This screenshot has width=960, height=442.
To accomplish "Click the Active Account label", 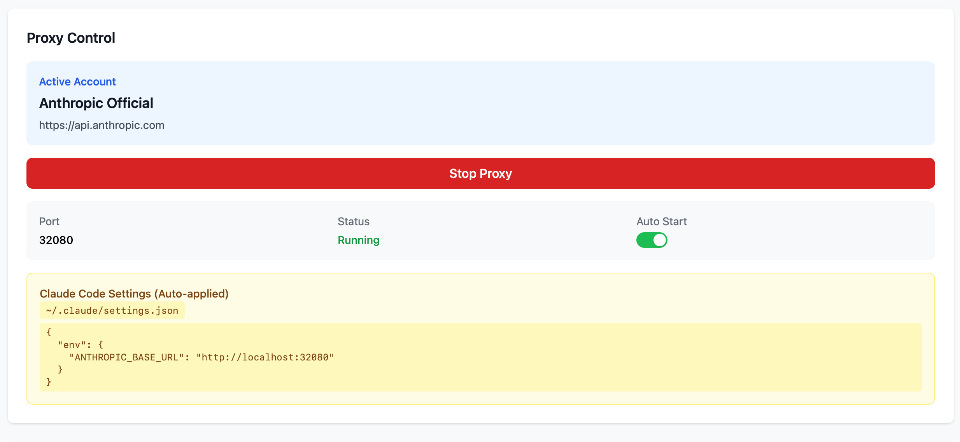I will 77,82.
